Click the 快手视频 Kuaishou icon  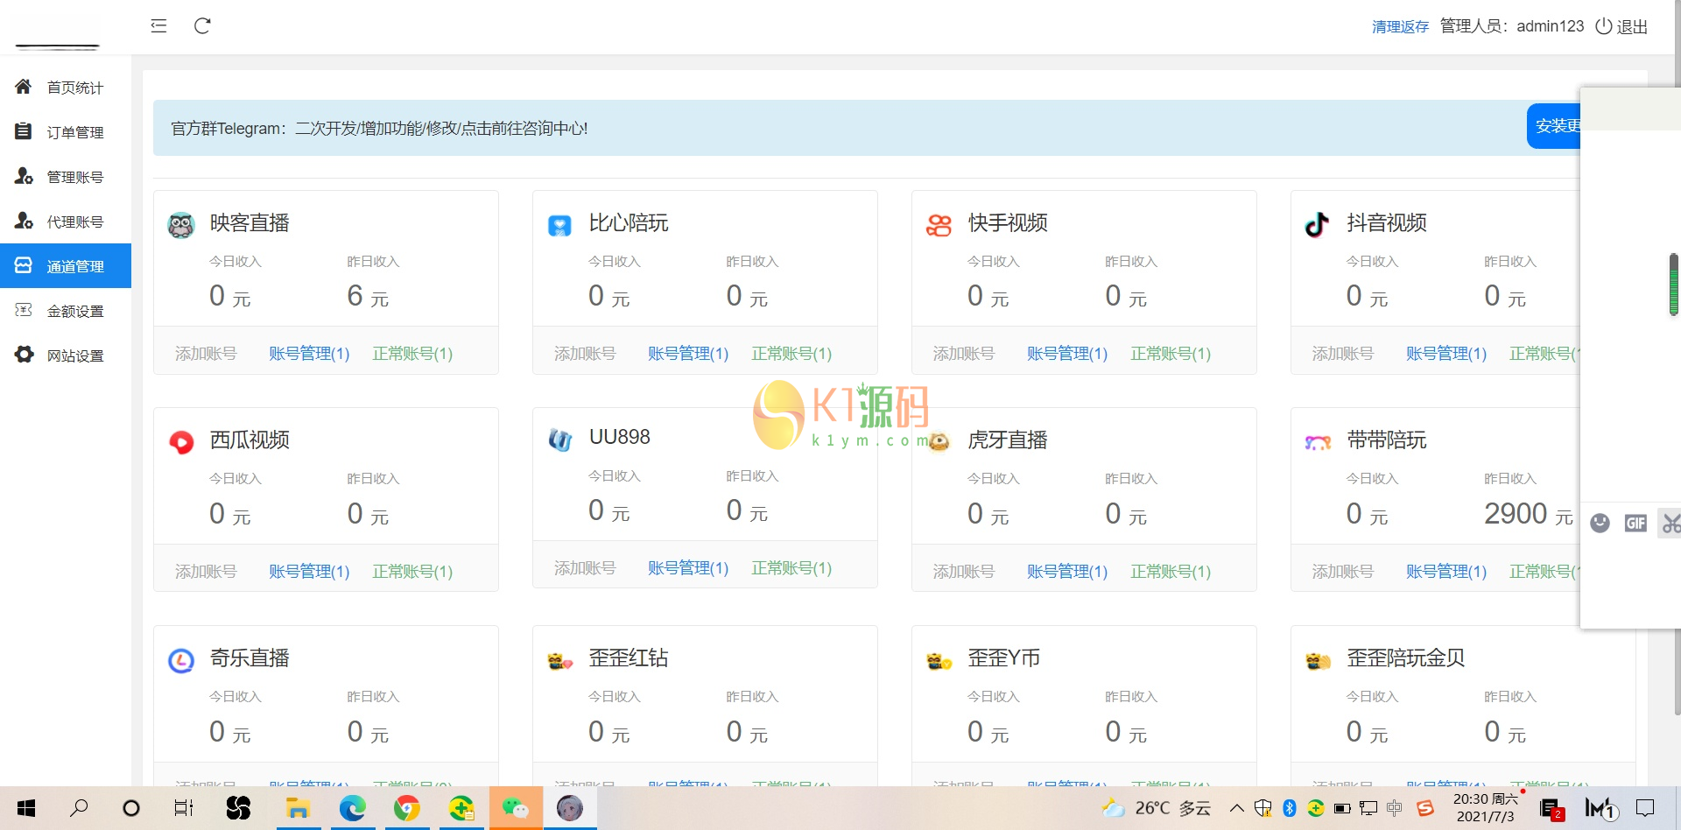tap(939, 224)
